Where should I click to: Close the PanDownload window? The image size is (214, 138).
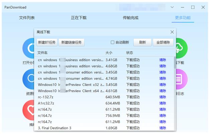tap(203, 7)
